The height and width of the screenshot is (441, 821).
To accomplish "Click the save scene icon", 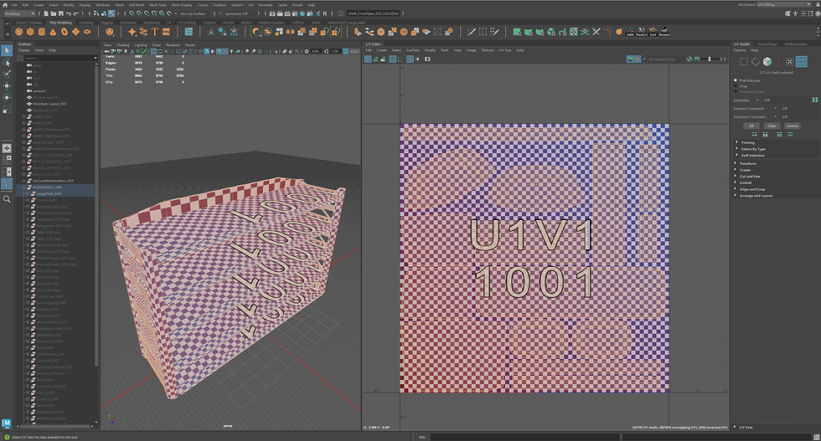I will [61, 13].
